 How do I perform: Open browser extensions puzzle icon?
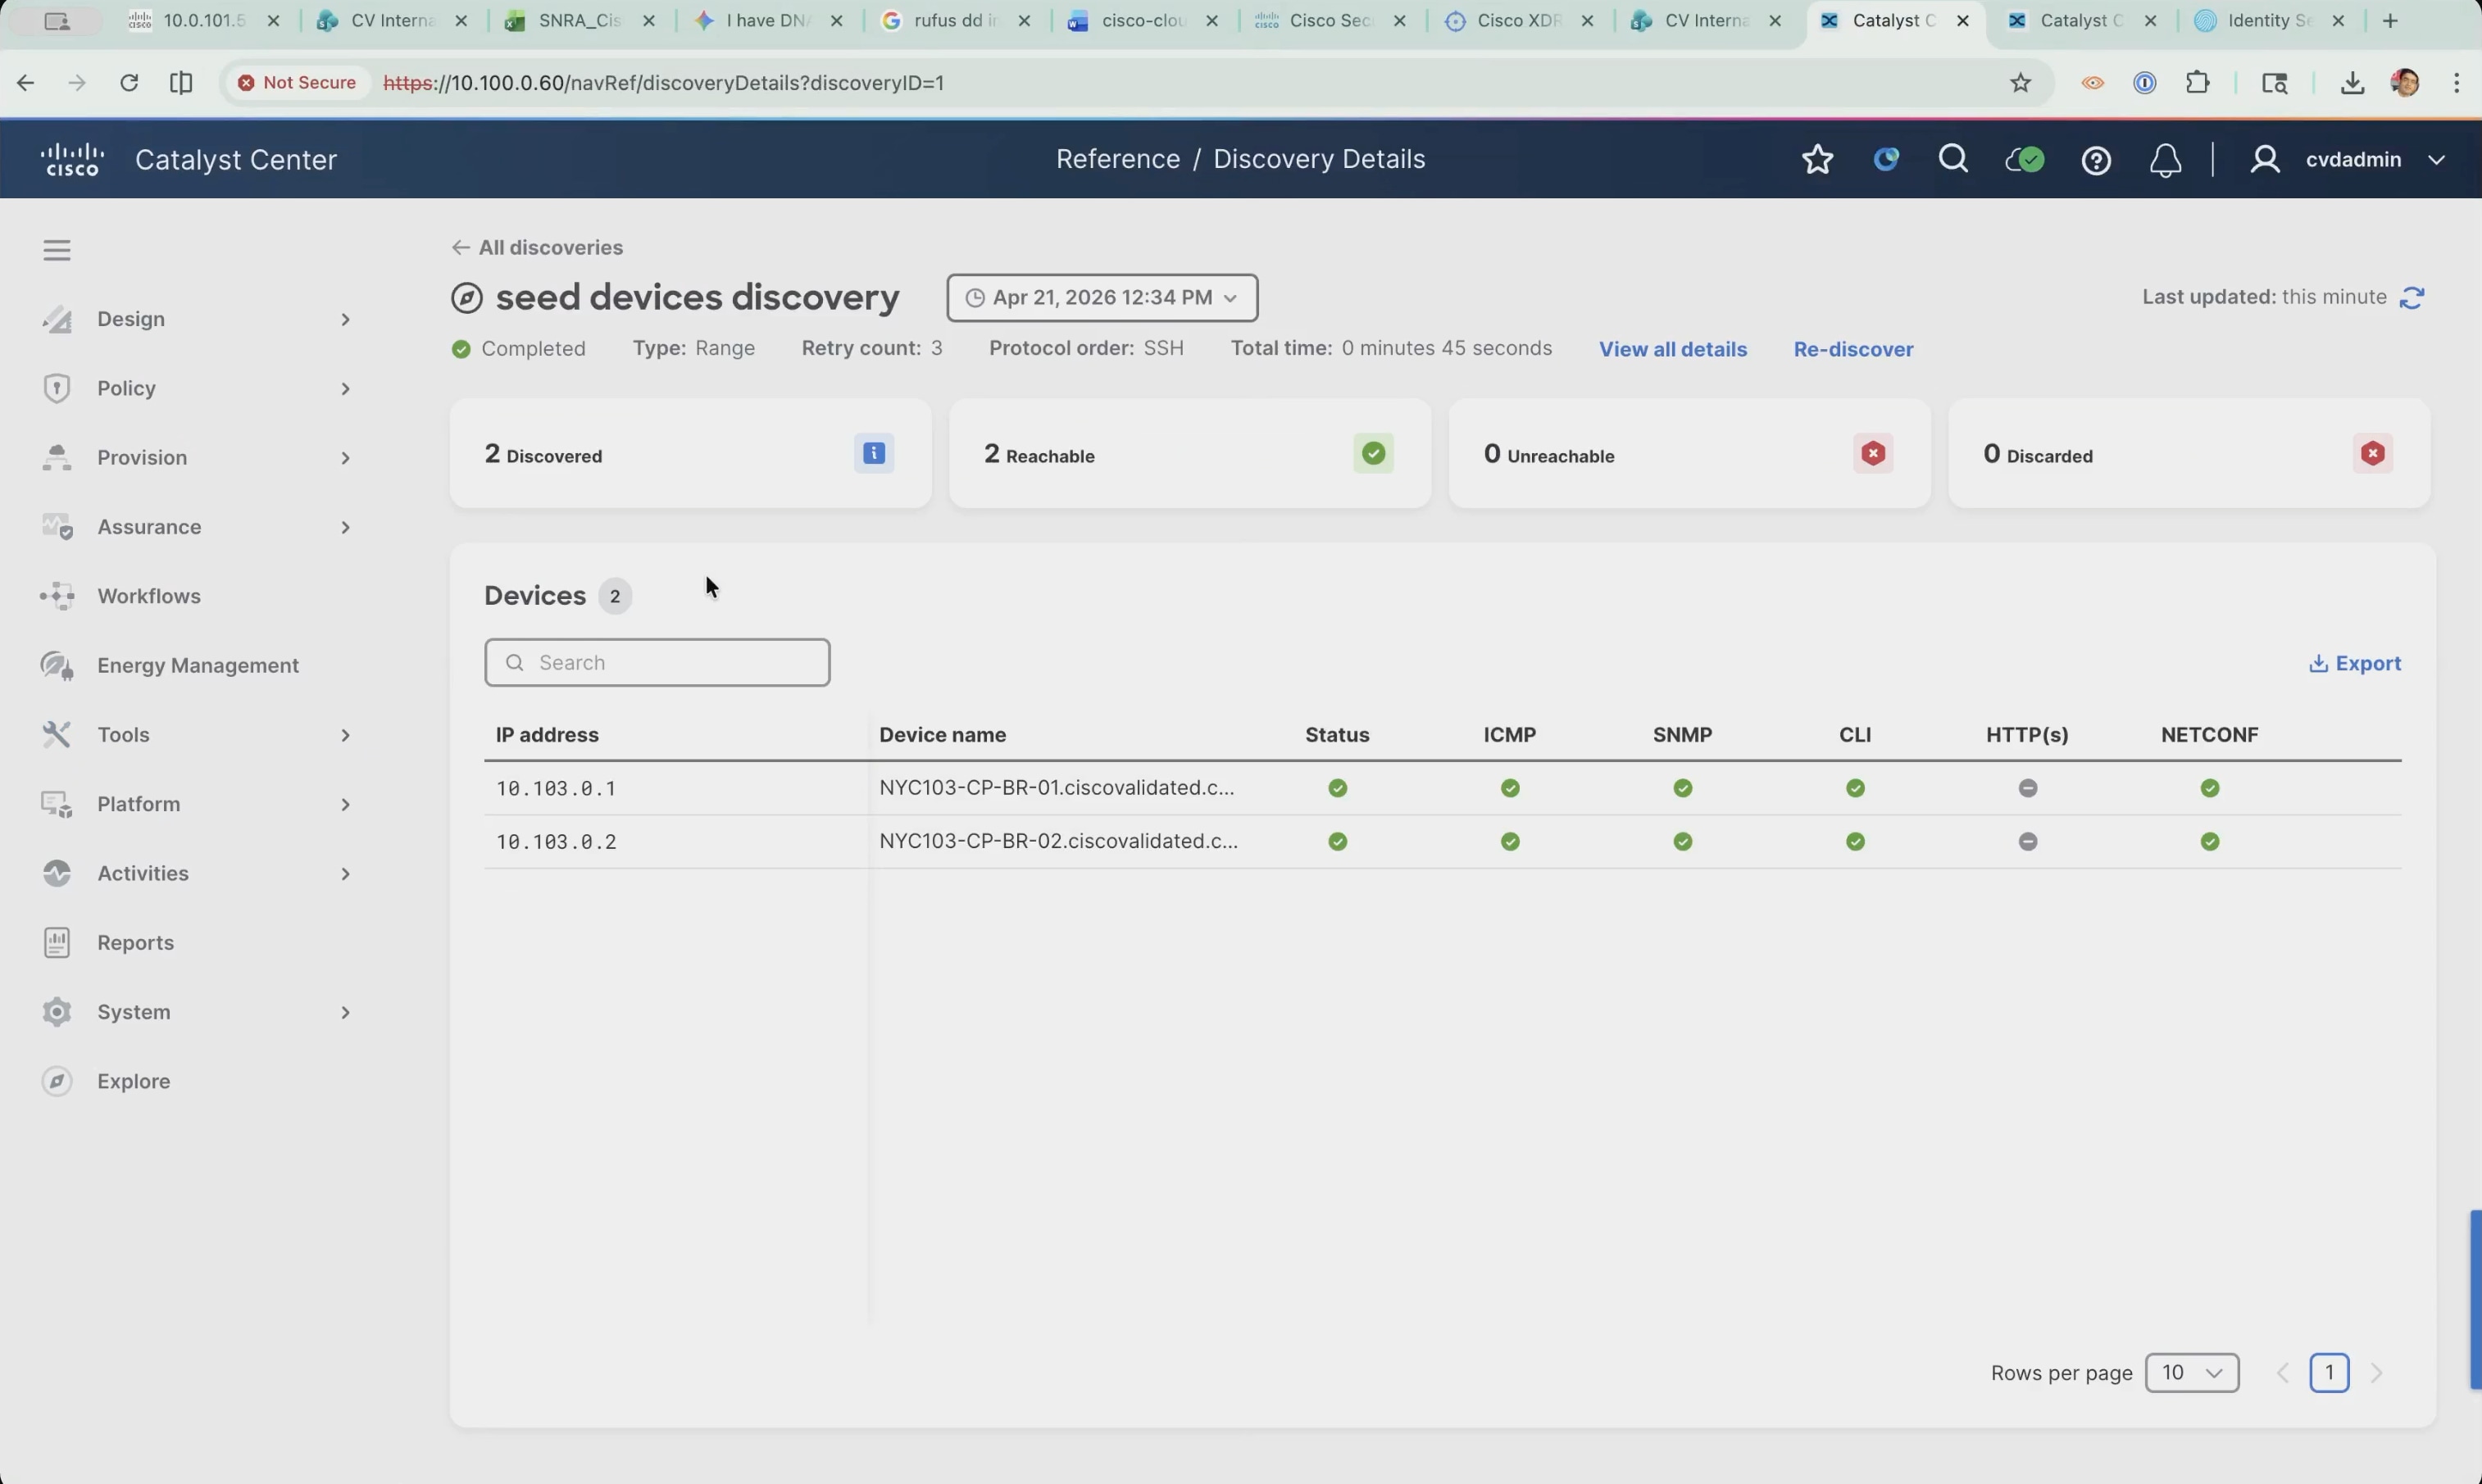[2198, 83]
